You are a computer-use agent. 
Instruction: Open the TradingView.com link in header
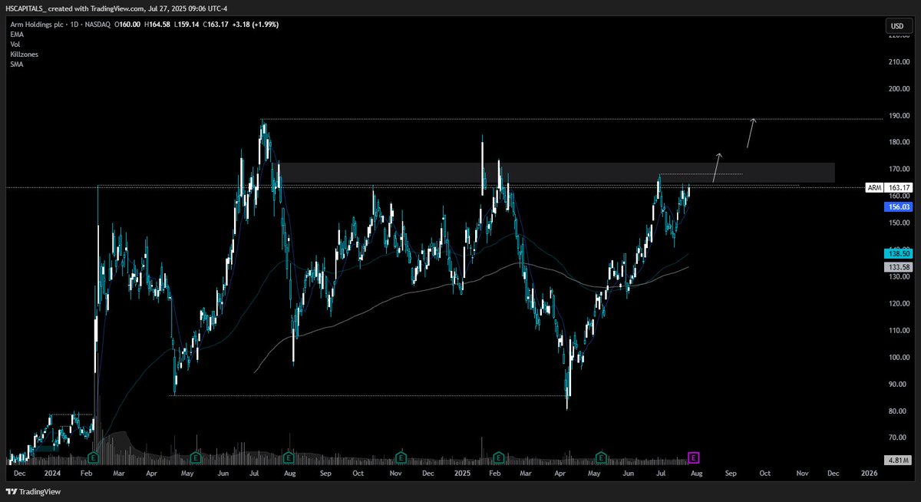tap(117, 8)
